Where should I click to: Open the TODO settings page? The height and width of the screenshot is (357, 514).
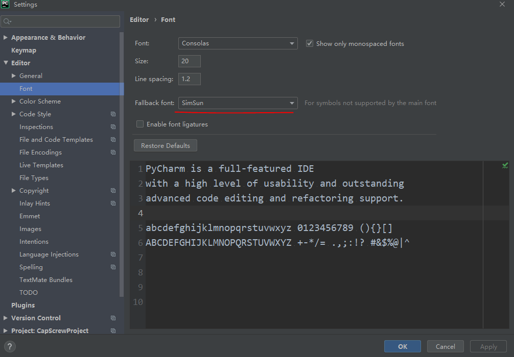pos(29,293)
